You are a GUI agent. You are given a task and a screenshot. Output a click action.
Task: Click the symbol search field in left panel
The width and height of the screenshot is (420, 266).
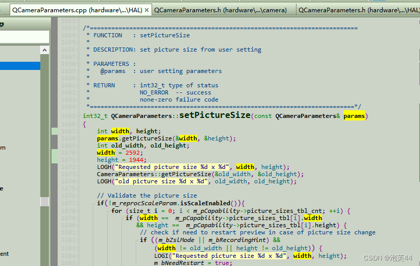(24, 36)
